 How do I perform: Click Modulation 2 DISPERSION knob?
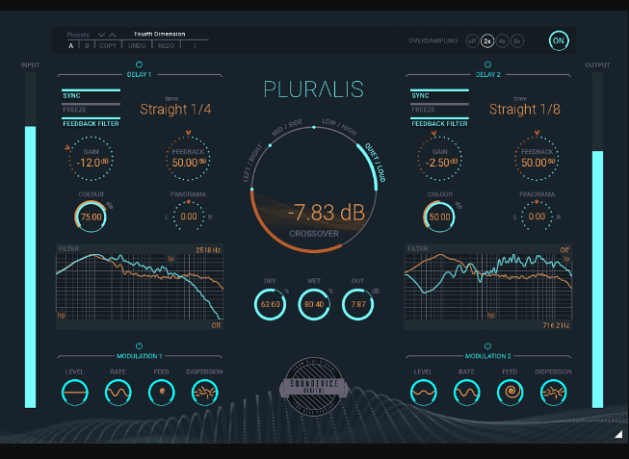(554, 393)
